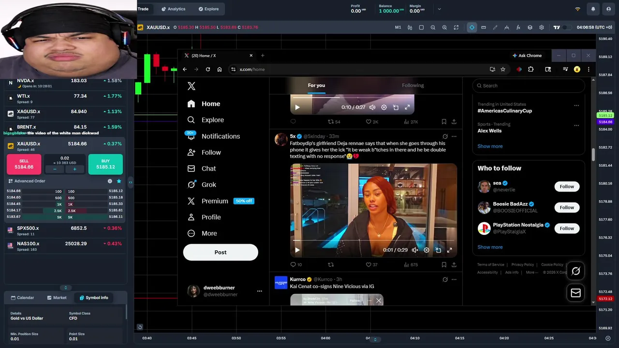Image resolution: width=619 pixels, height=348 pixels.
Task: Play the Deja rennae video
Action: (x=297, y=250)
